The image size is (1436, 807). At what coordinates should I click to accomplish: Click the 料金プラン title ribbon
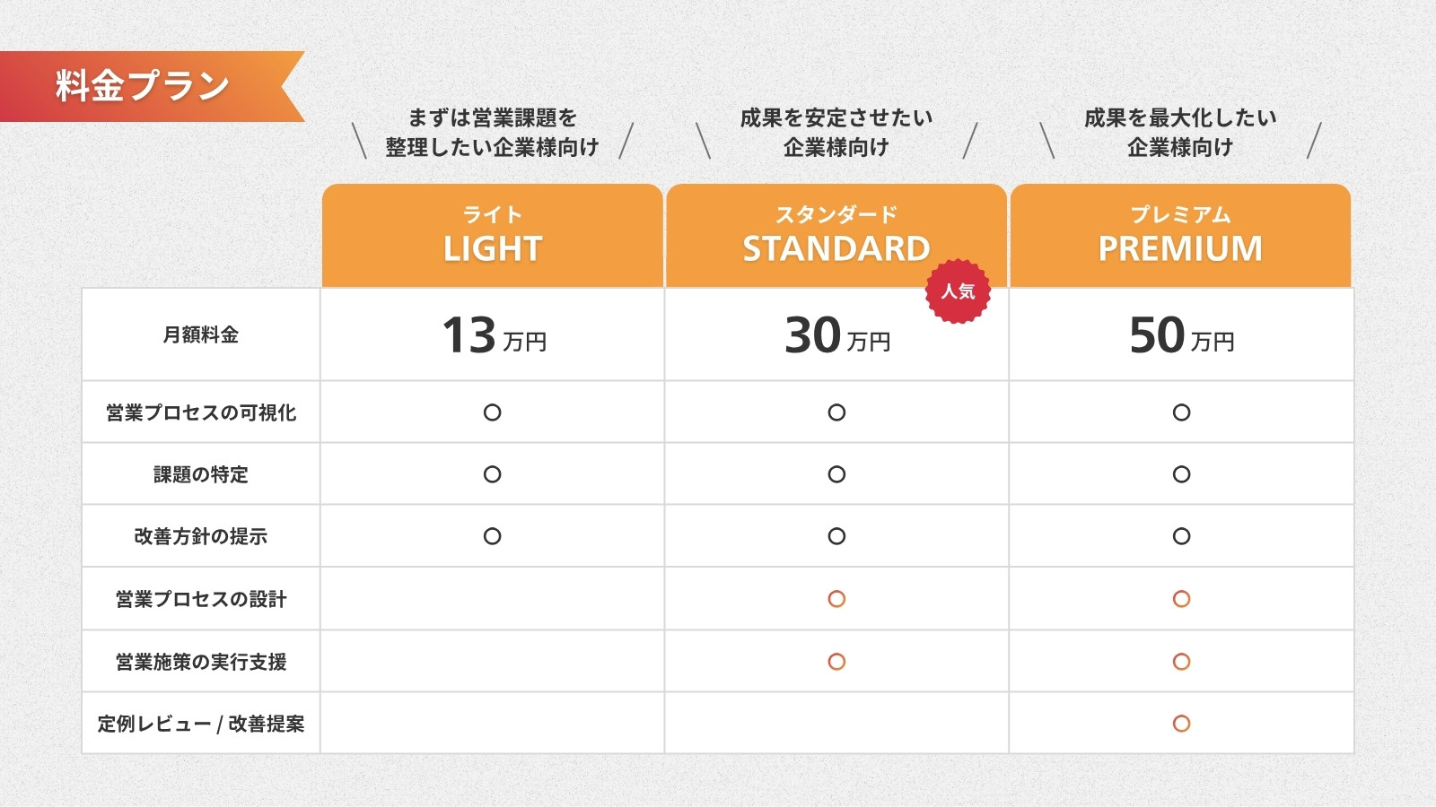click(x=153, y=86)
